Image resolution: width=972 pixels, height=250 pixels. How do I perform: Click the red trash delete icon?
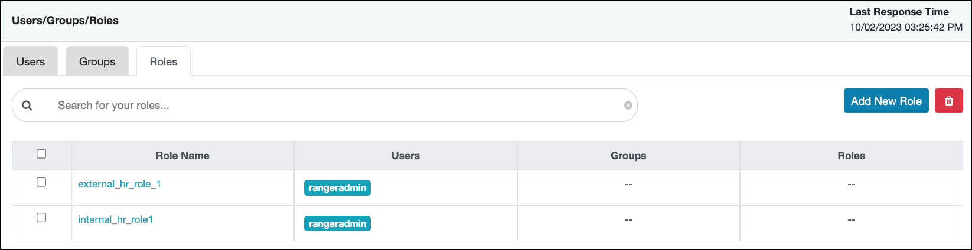[948, 101]
